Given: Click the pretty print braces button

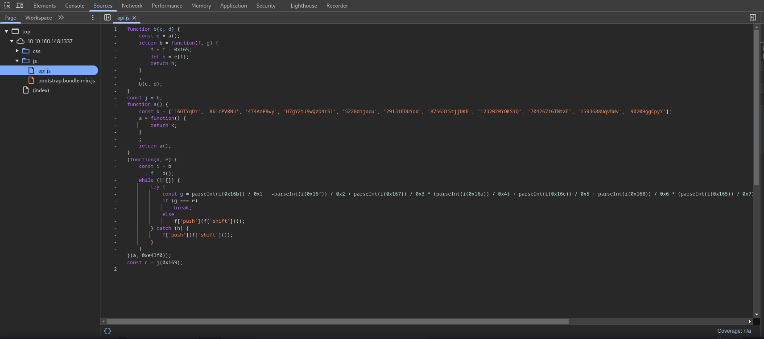Looking at the screenshot, I should pos(107,331).
